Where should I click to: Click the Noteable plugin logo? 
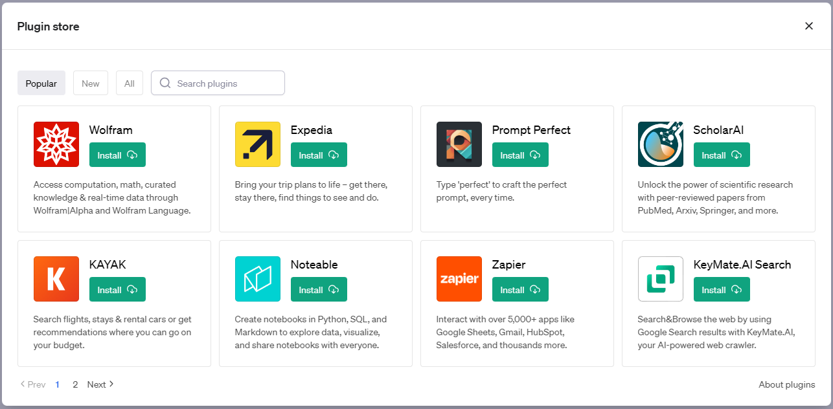pyautogui.click(x=258, y=279)
